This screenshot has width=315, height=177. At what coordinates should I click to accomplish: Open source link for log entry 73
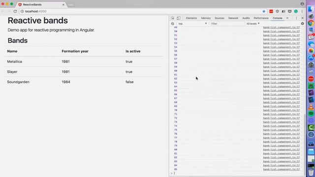click(x=281, y=122)
